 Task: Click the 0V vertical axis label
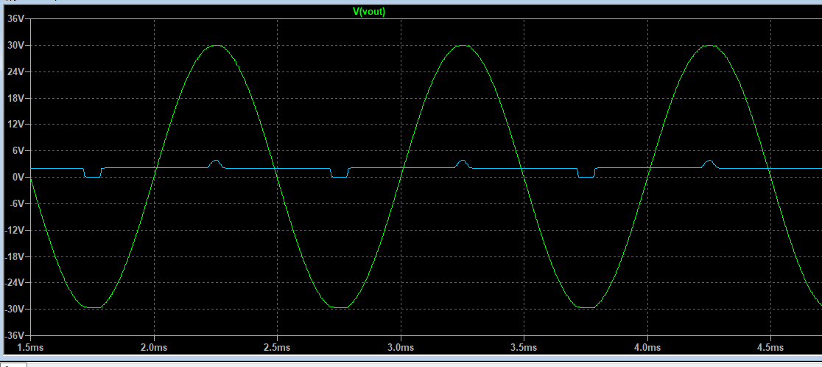point(18,177)
